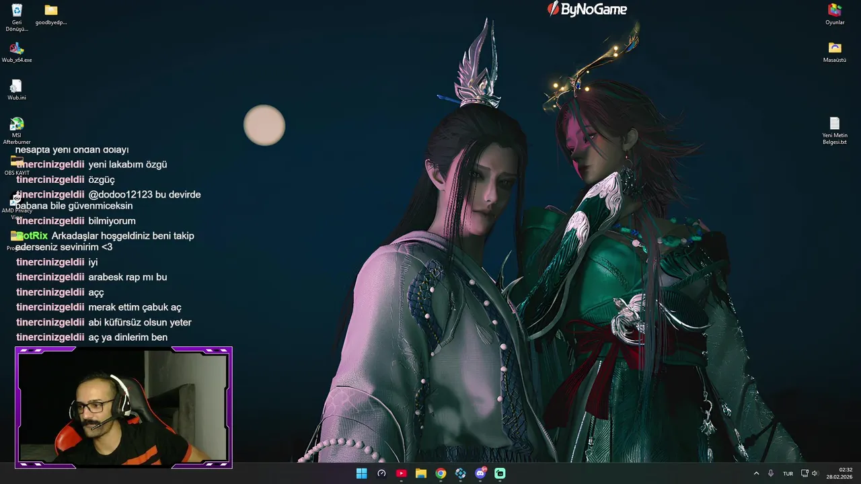The height and width of the screenshot is (484, 861).
Task: Open the speedometer app in taskbar
Action: 381,473
